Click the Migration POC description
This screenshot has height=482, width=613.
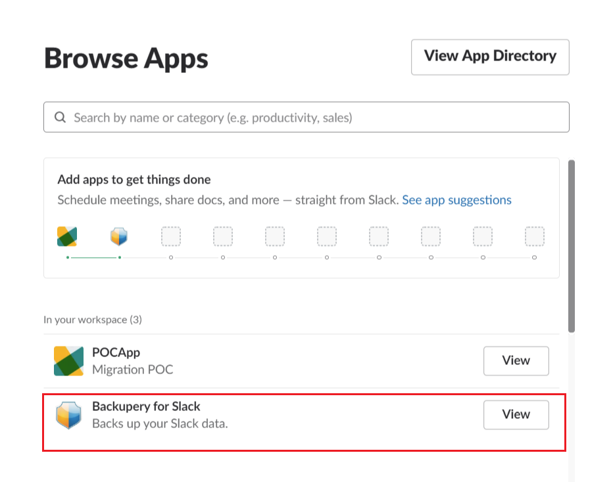[132, 370]
